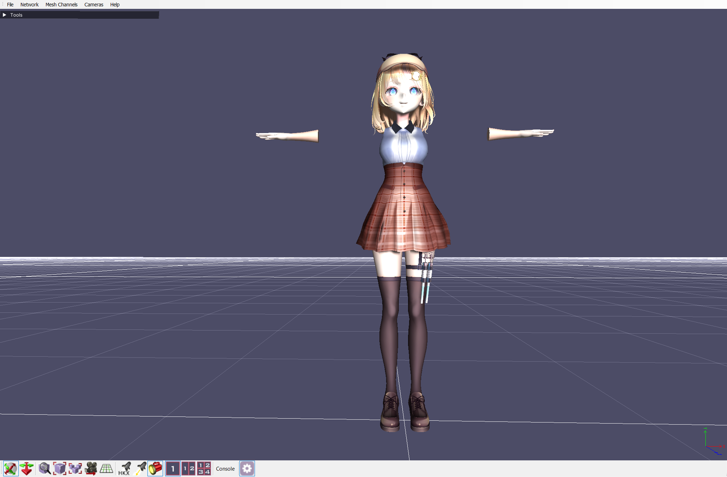Click the HKX rocket export icon

pyautogui.click(x=124, y=469)
